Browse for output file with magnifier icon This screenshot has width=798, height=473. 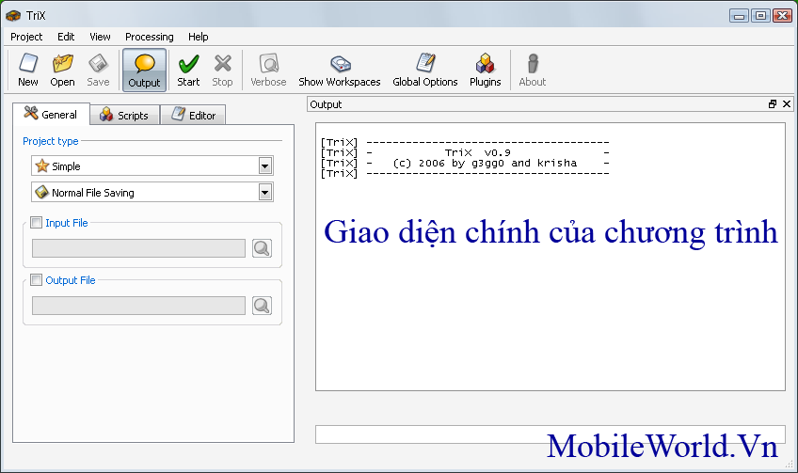pos(262,306)
